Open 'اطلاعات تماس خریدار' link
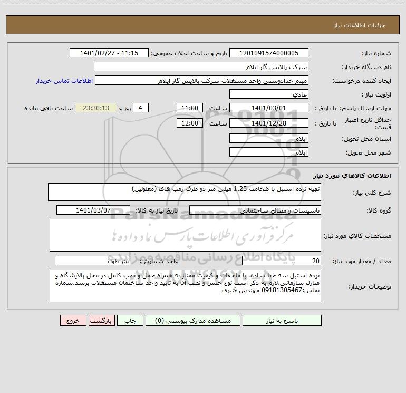Screen dimensions: 406x393 click(64, 81)
